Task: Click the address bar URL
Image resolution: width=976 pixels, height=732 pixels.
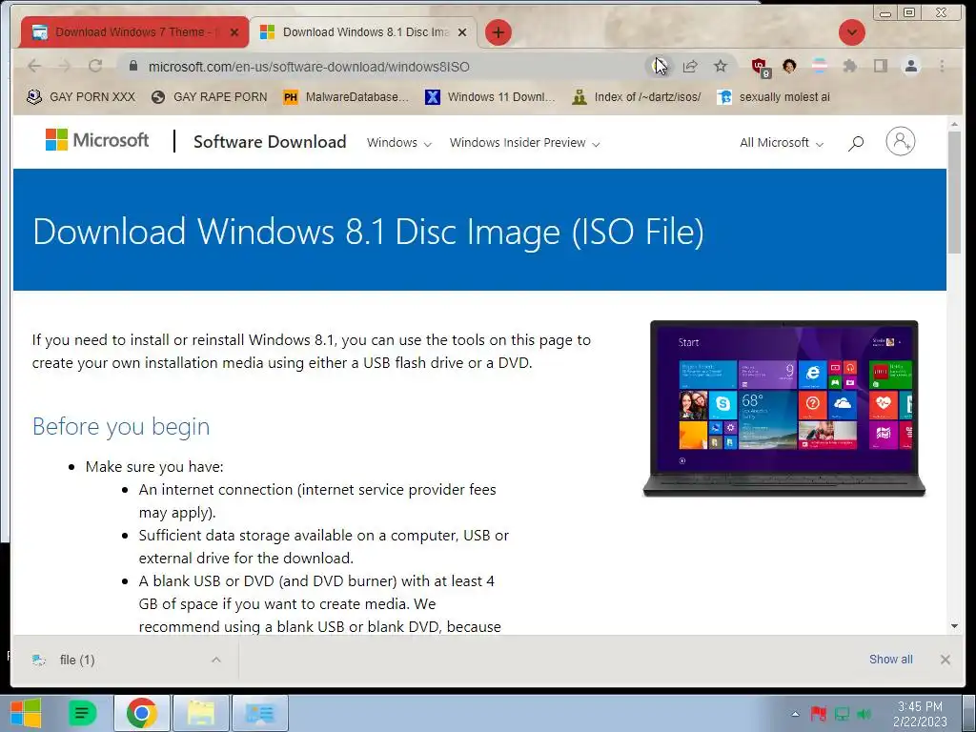Action: [x=309, y=67]
